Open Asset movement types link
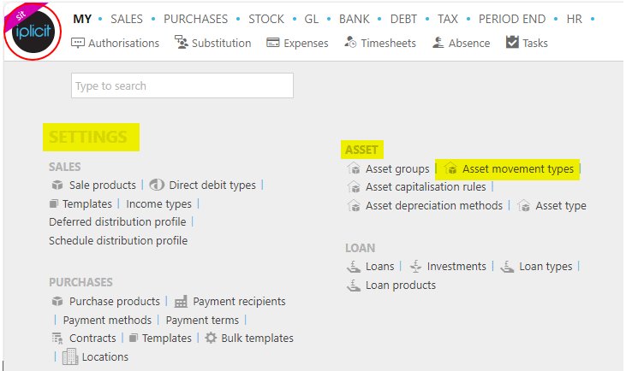This screenshot has width=626, height=371. (518, 169)
